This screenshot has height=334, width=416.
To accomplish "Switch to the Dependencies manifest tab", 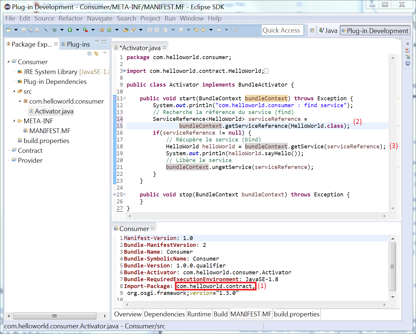I will 164,314.
